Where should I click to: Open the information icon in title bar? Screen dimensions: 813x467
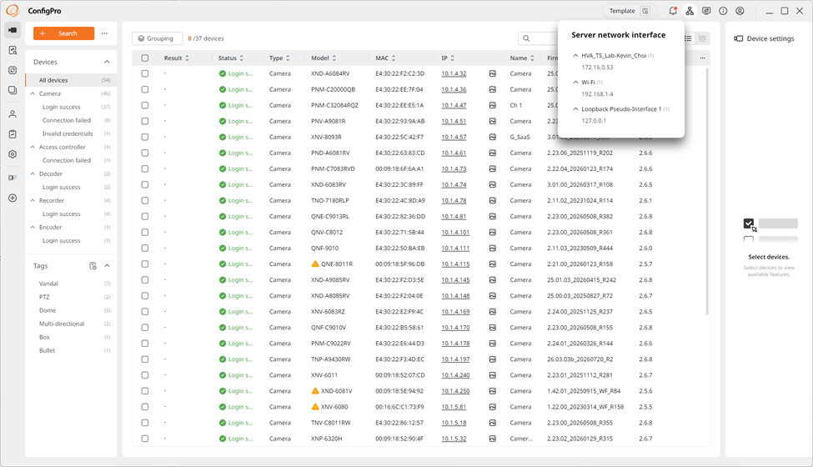click(723, 11)
